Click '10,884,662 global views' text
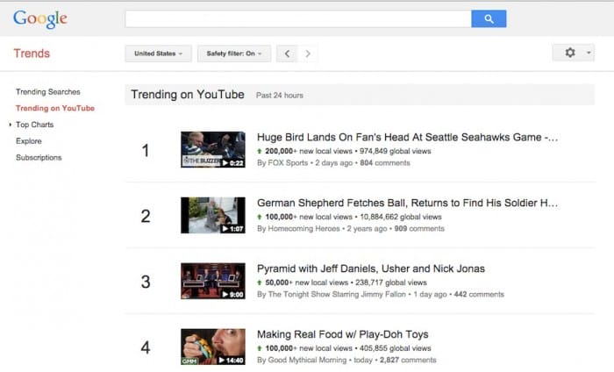Viewport: 614px width, 372px height. pos(401,217)
